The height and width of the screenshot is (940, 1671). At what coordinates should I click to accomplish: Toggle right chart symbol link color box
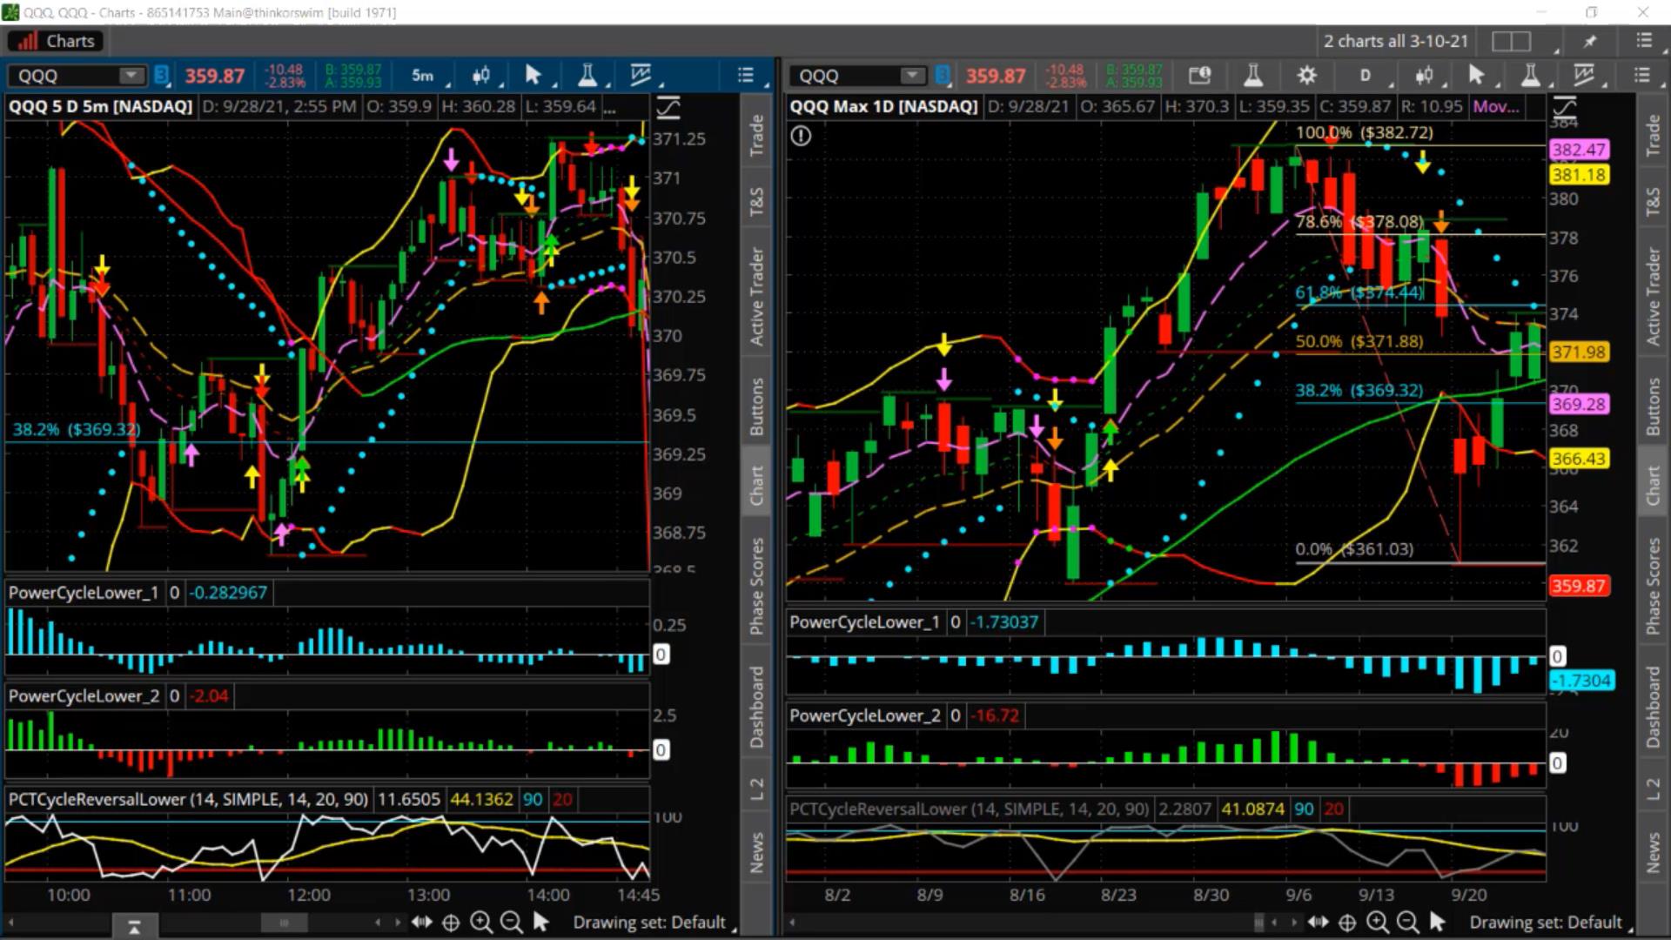(943, 76)
